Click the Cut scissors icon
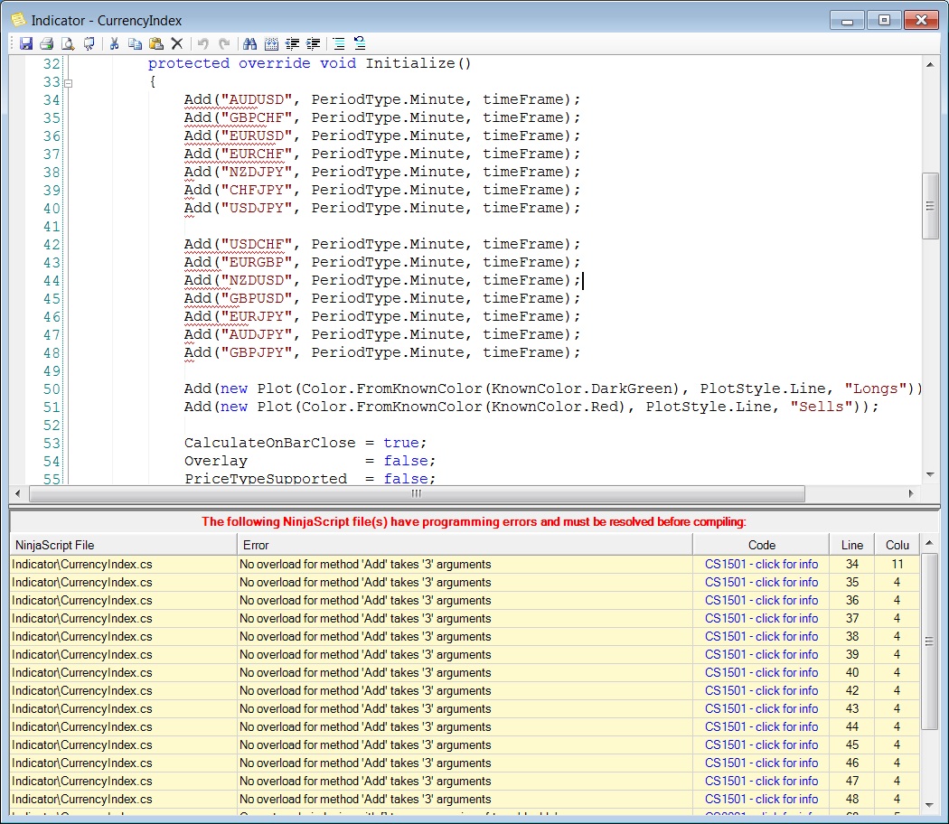949x824 pixels. pyautogui.click(x=115, y=43)
